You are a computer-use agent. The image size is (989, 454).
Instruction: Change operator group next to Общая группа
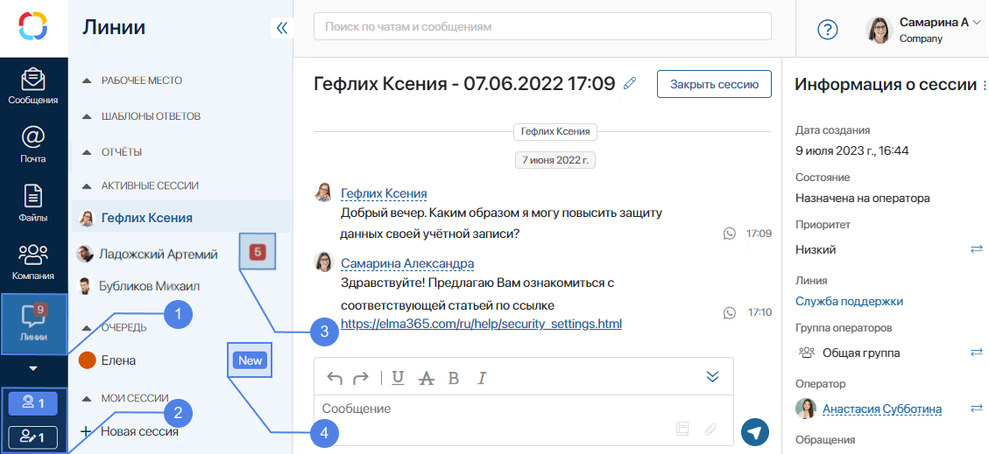977,352
